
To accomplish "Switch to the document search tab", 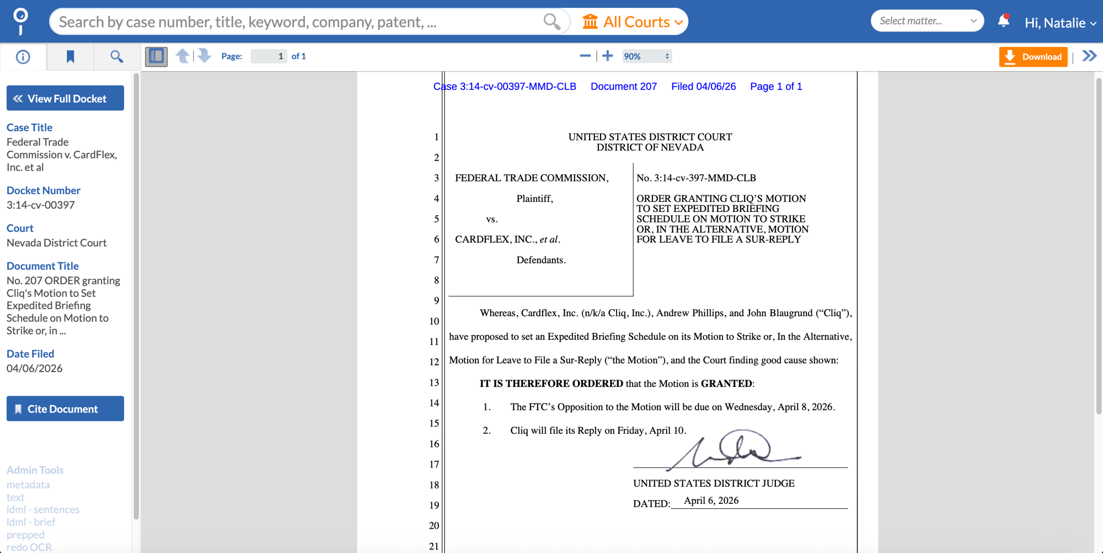I will click(x=116, y=56).
